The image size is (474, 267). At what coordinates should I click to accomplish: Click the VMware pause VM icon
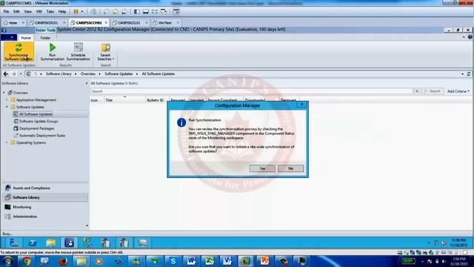click(x=76, y=12)
